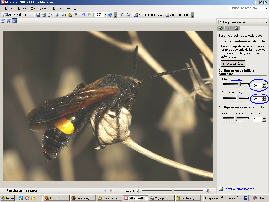Open the ? help menu
Screen dimensions: 269x202
[x=75, y=8]
